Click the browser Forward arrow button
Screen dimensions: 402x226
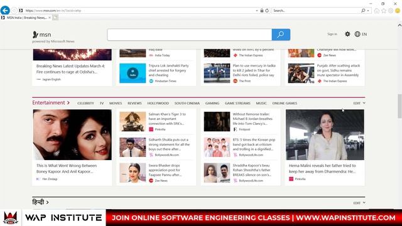click(x=14, y=11)
